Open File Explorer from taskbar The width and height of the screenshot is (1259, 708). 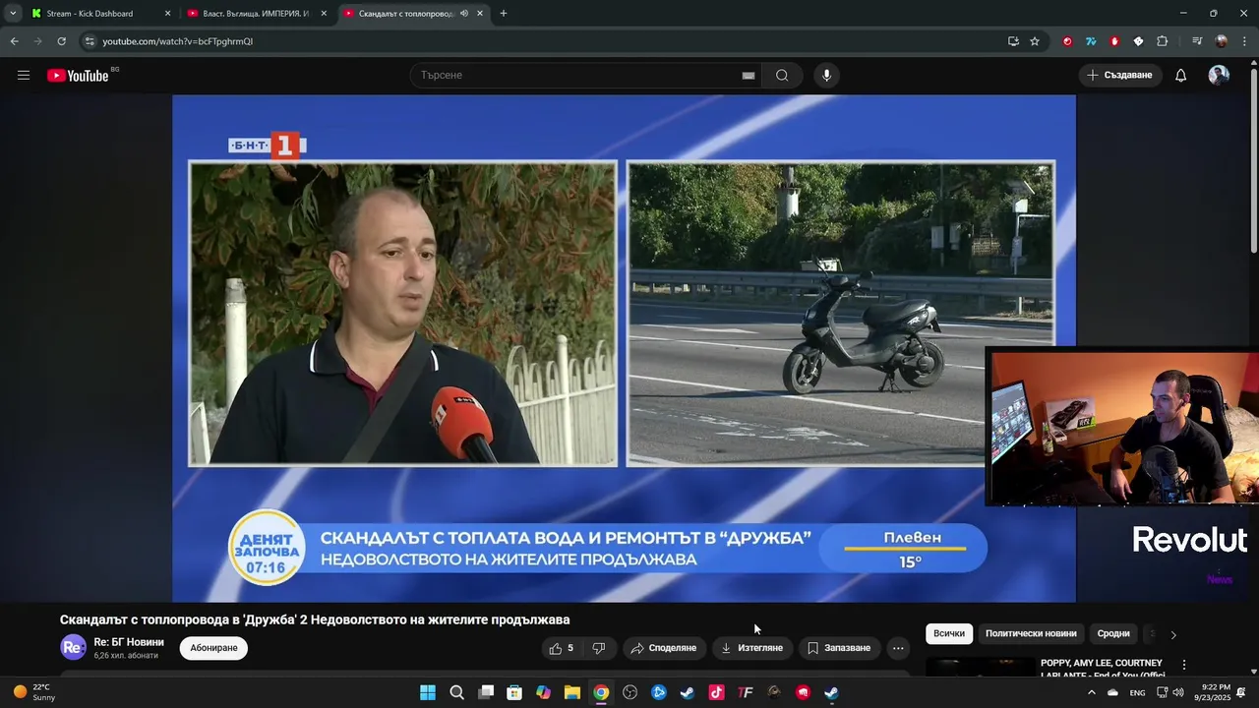tap(572, 693)
